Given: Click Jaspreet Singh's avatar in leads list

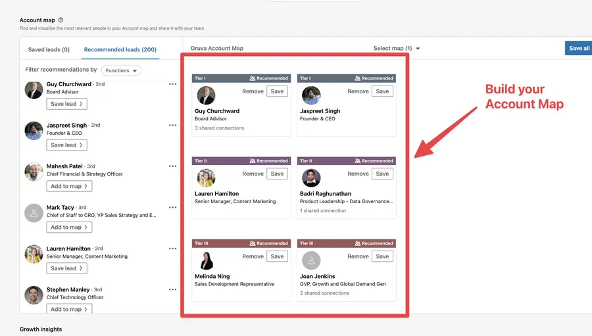Looking at the screenshot, I should (x=34, y=131).
